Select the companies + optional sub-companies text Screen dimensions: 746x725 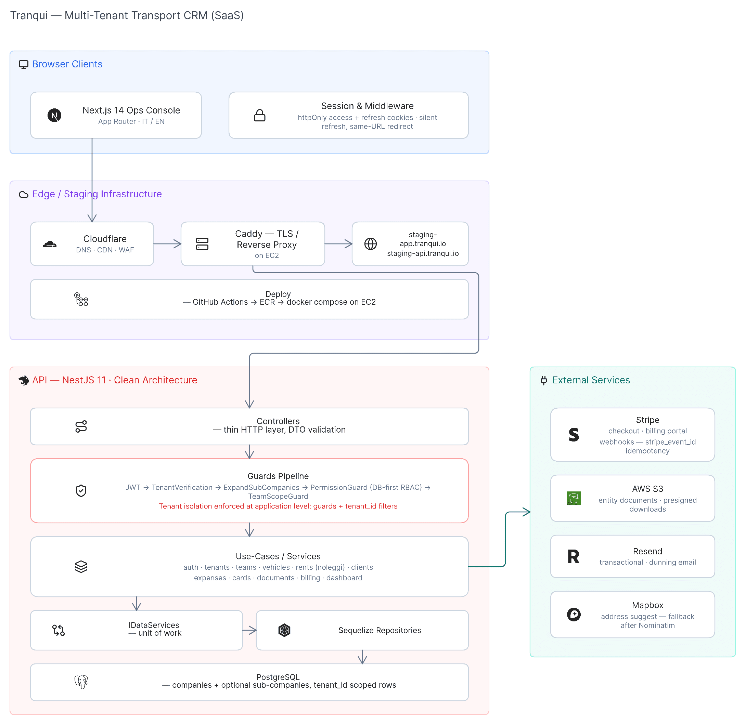[279, 685]
